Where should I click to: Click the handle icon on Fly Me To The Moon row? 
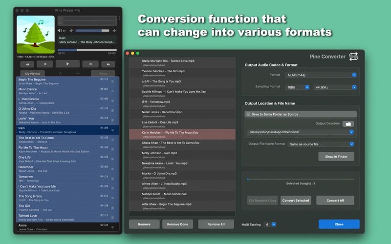point(112,149)
